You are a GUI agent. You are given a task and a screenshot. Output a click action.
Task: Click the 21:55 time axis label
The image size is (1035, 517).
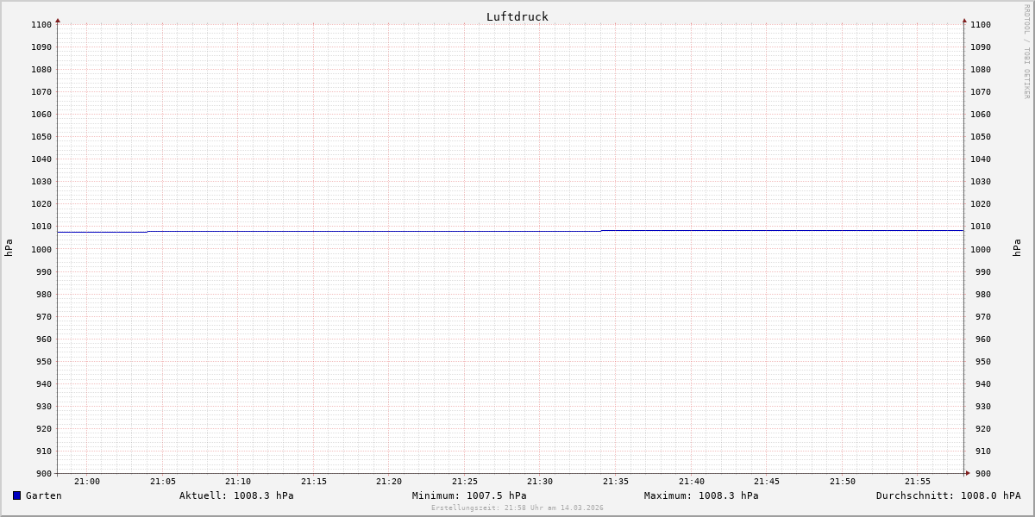pyautogui.click(x=918, y=482)
